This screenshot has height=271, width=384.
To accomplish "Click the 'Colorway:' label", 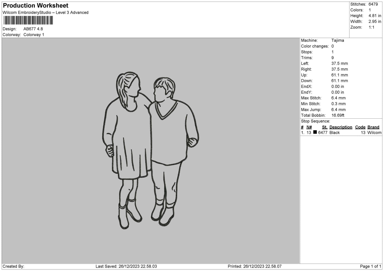I will [12, 35].
